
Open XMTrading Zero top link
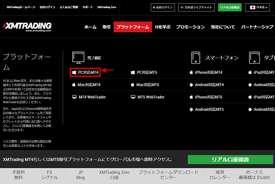tap(106, 7)
